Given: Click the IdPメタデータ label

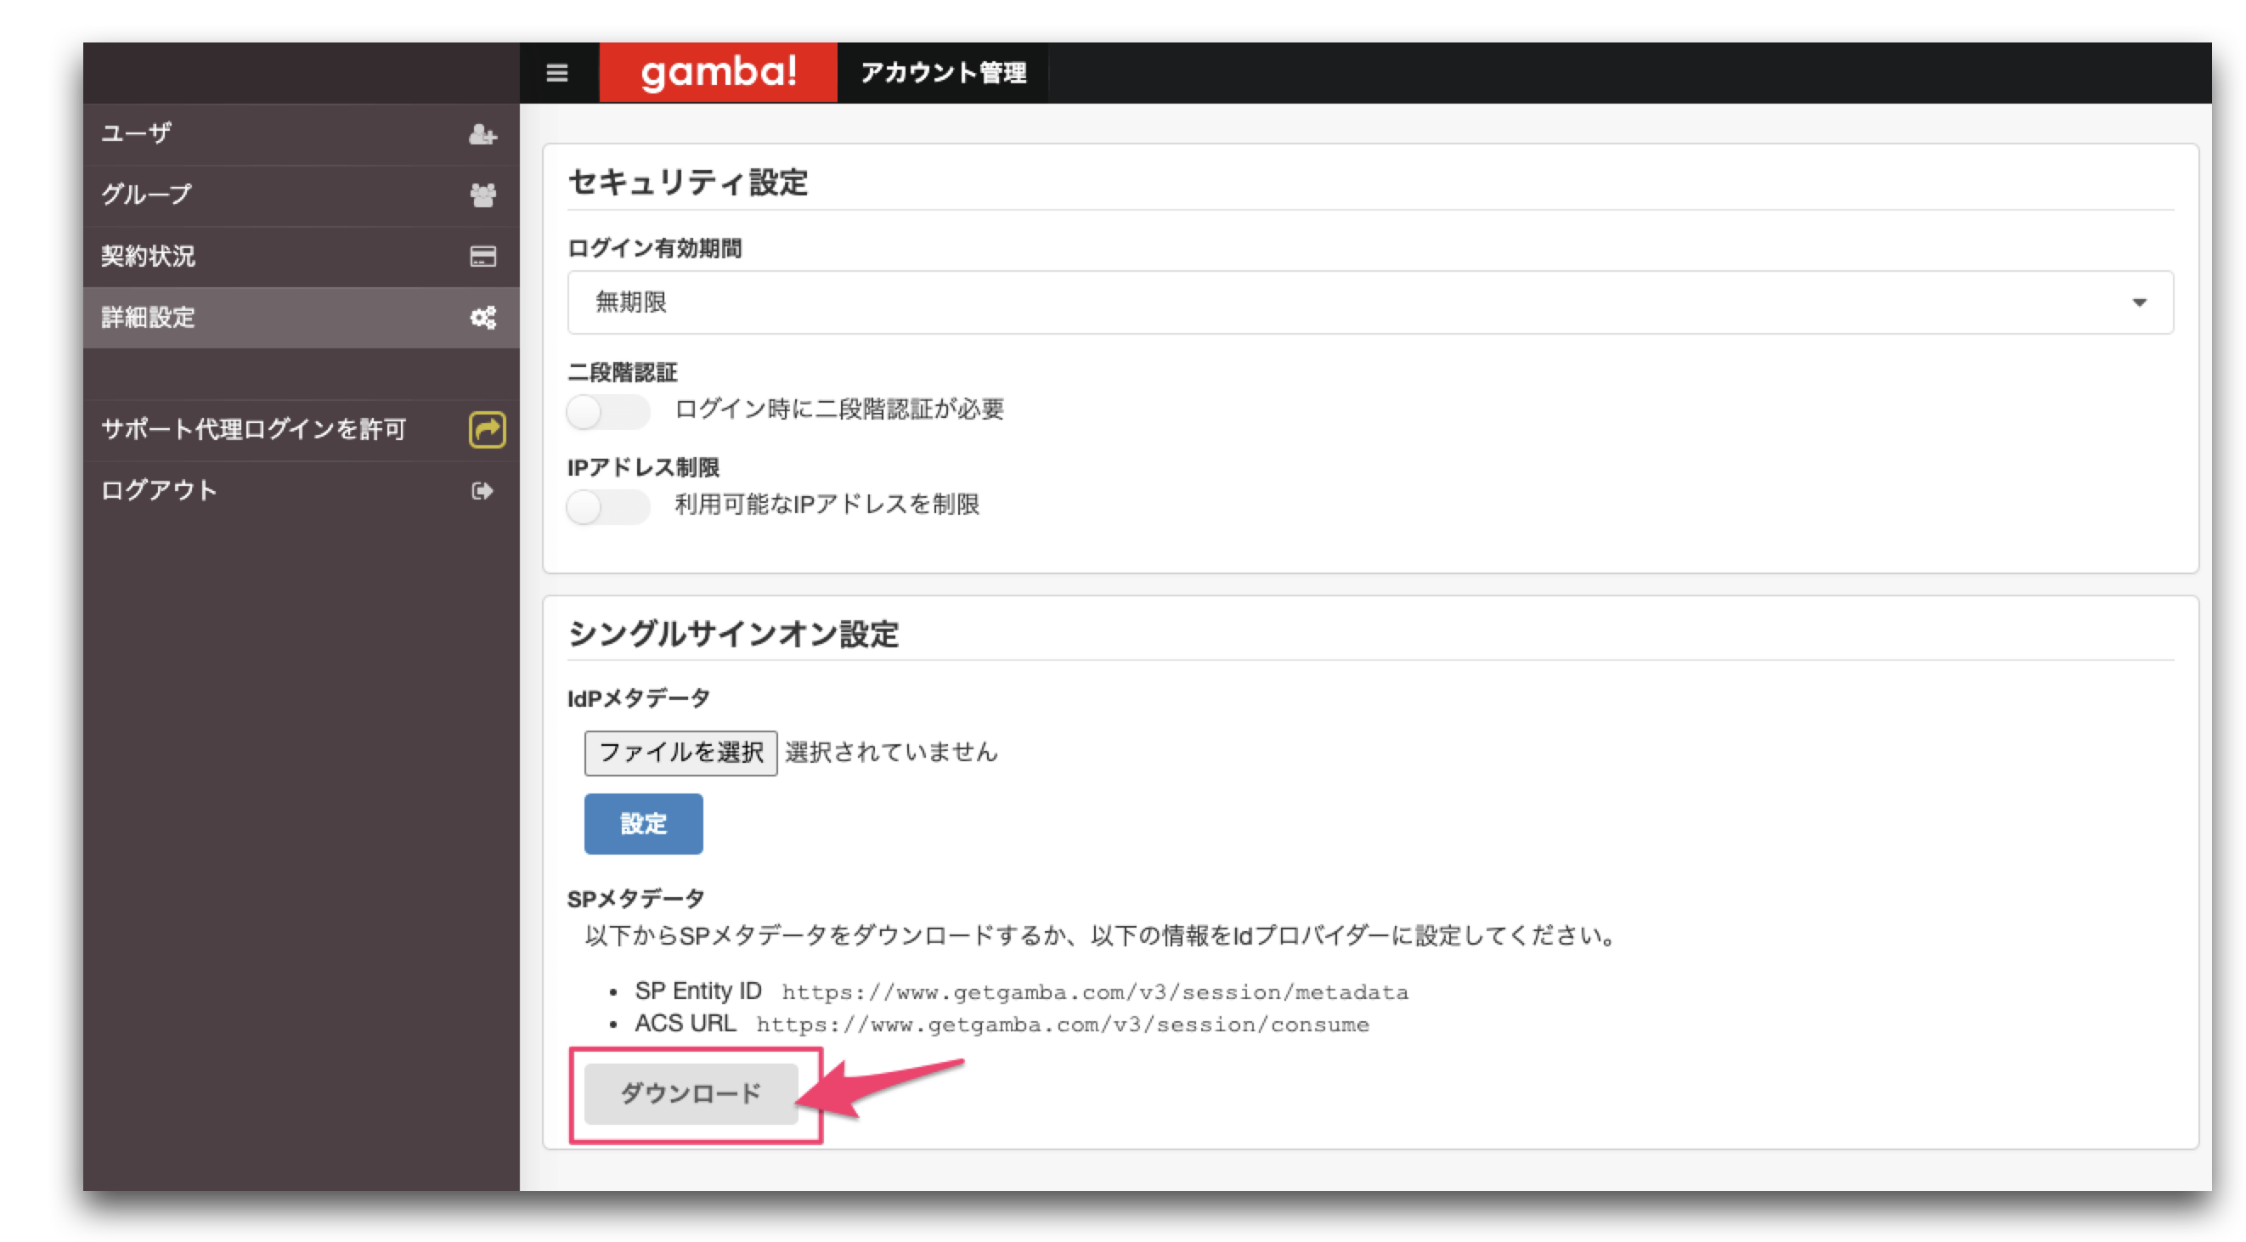Looking at the screenshot, I should pyautogui.click(x=638, y=698).
